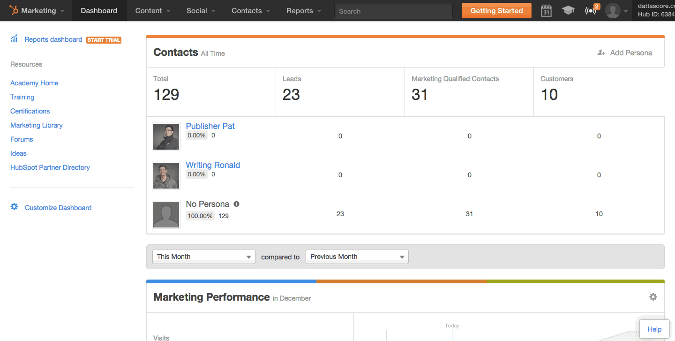
Task: Click the Total contacts value 129
Action: click(166, 95)
